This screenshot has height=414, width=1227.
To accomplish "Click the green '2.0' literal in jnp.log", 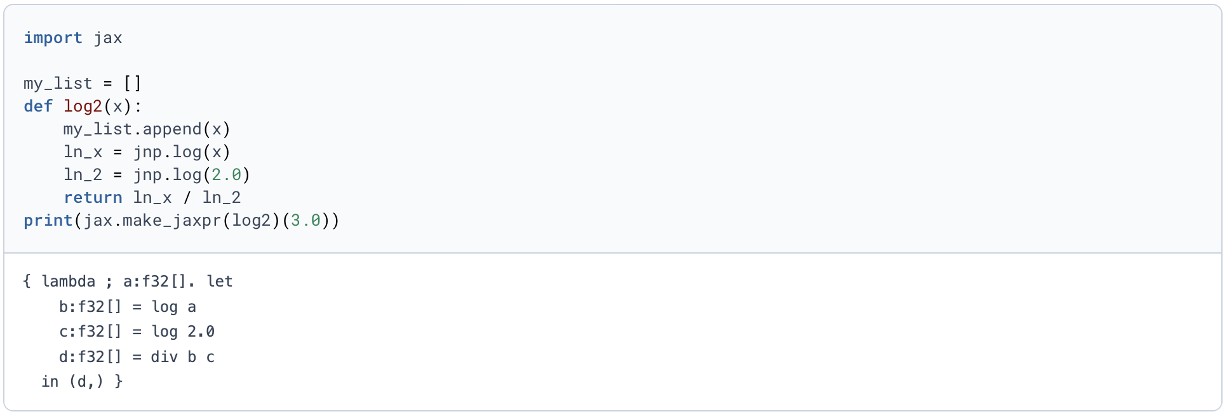I will [226, 175].
